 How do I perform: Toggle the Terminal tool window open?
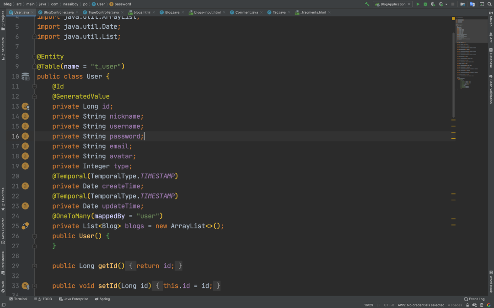[x=18, y=299]
